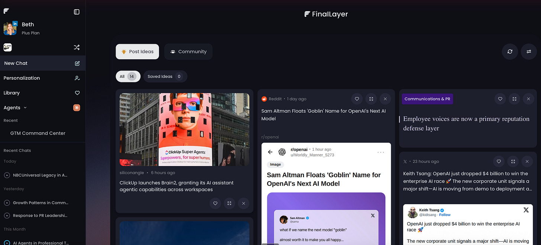Click Reddit source icon on Goblin card
Viewport: 541px width, 245px height.
pos(264,99)
